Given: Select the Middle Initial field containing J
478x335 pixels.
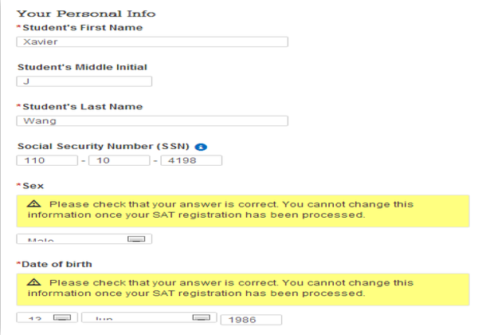Looking at the screenshot, I should pyautogui.click(x=84, y=81).
